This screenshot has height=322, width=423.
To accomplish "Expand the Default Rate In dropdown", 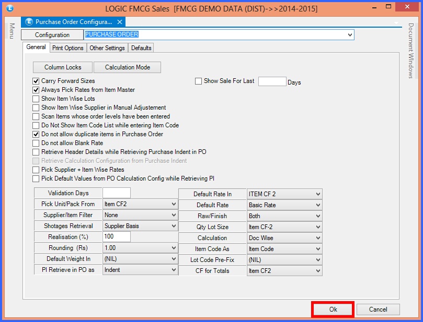I will click(318, 194).
